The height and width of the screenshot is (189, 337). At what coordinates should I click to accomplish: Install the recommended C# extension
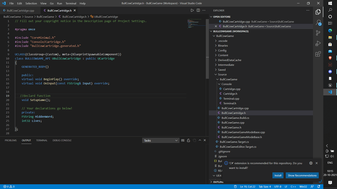278,175
